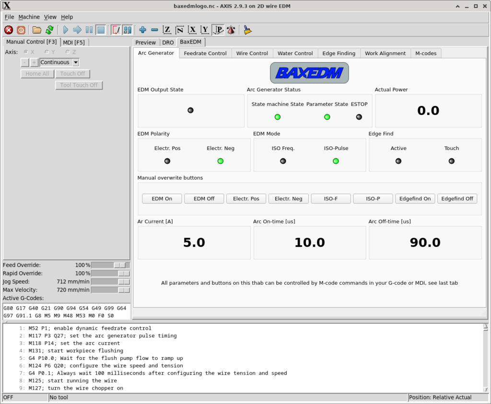Screen dimensions: 491x404
Task: Switch to the Preview tab
Action: pos(146,42)
